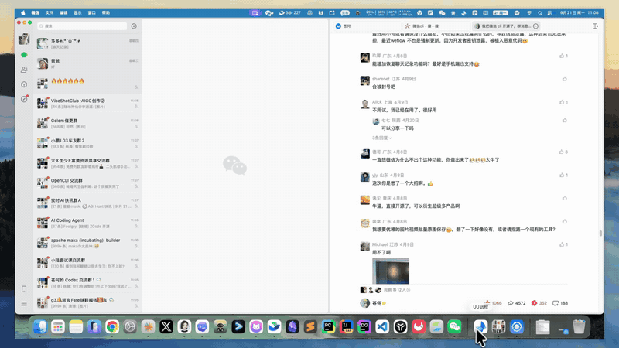Open the hamburger menu at sidebar bottom
The image size is (619, 348).
coord(24,303)
